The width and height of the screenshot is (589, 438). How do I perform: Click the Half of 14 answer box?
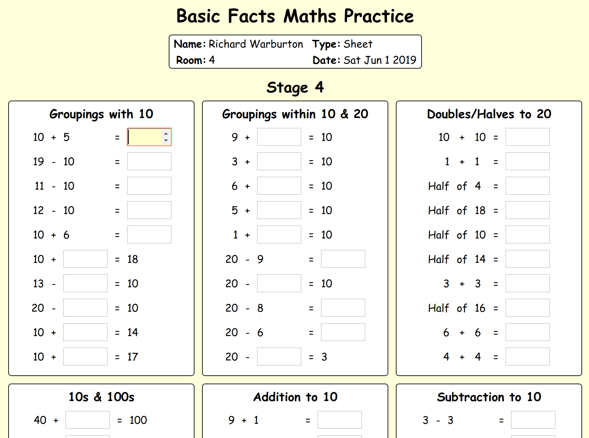(527, 259)
